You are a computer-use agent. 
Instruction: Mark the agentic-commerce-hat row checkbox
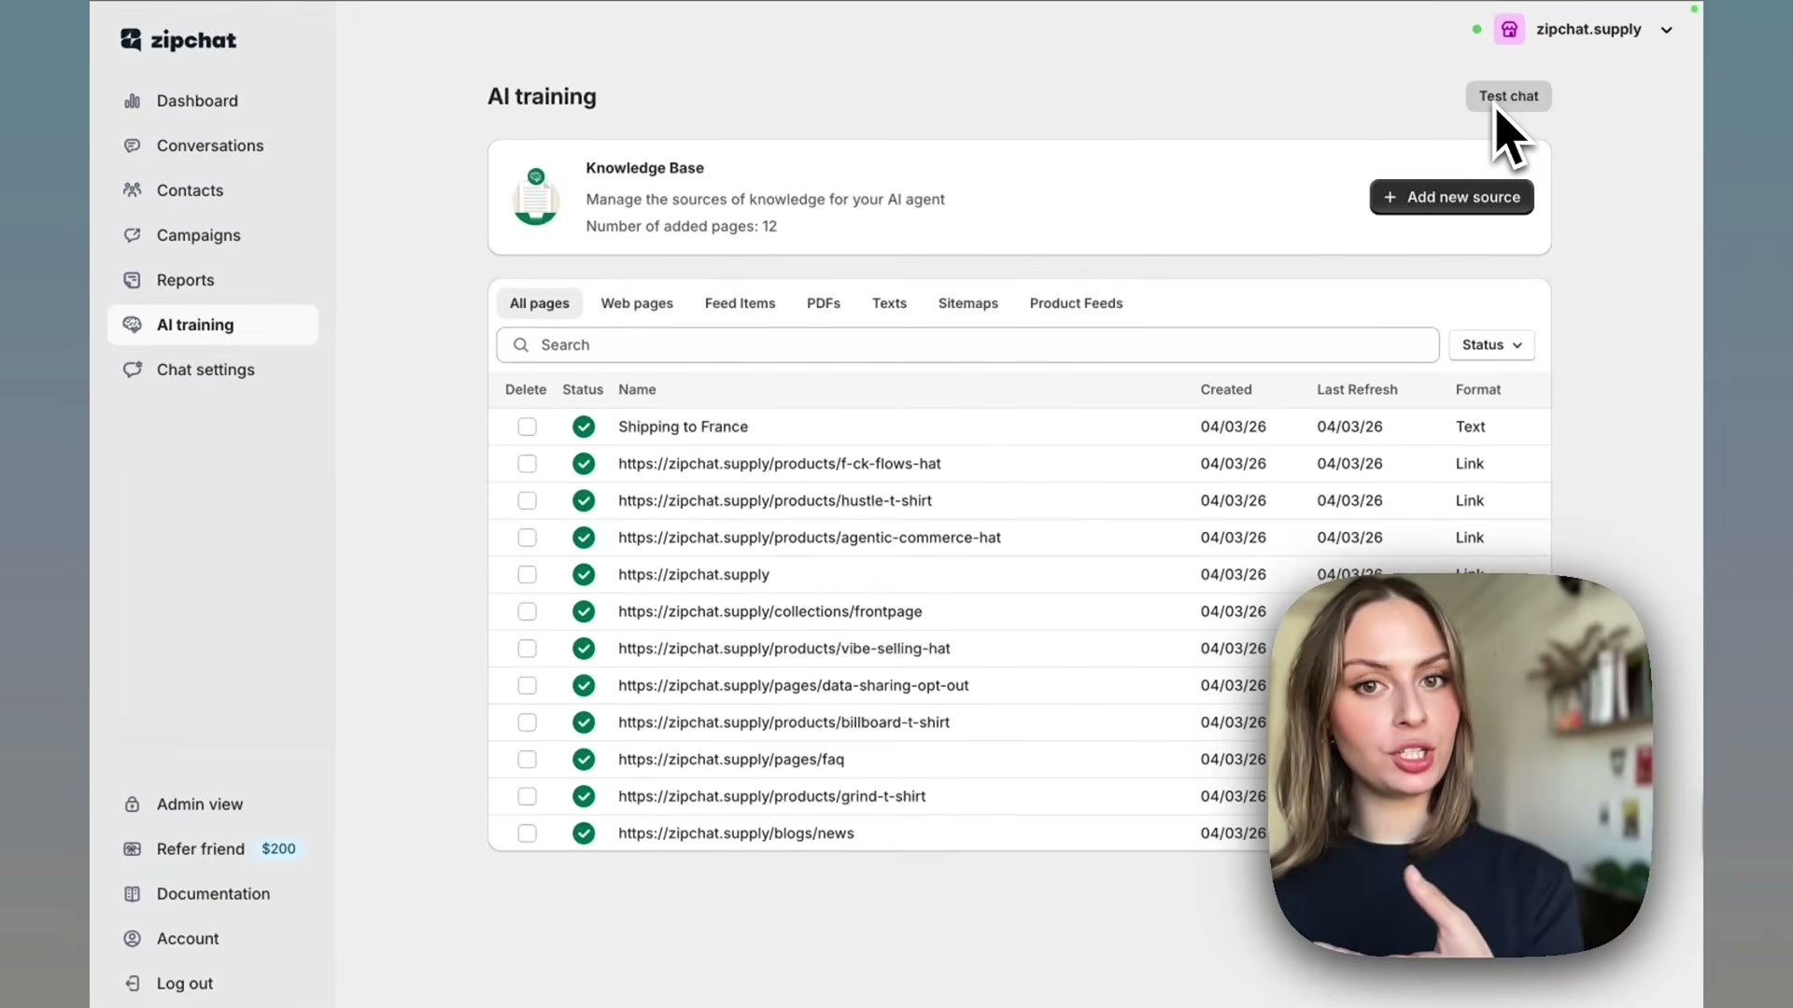coord(528,538)
